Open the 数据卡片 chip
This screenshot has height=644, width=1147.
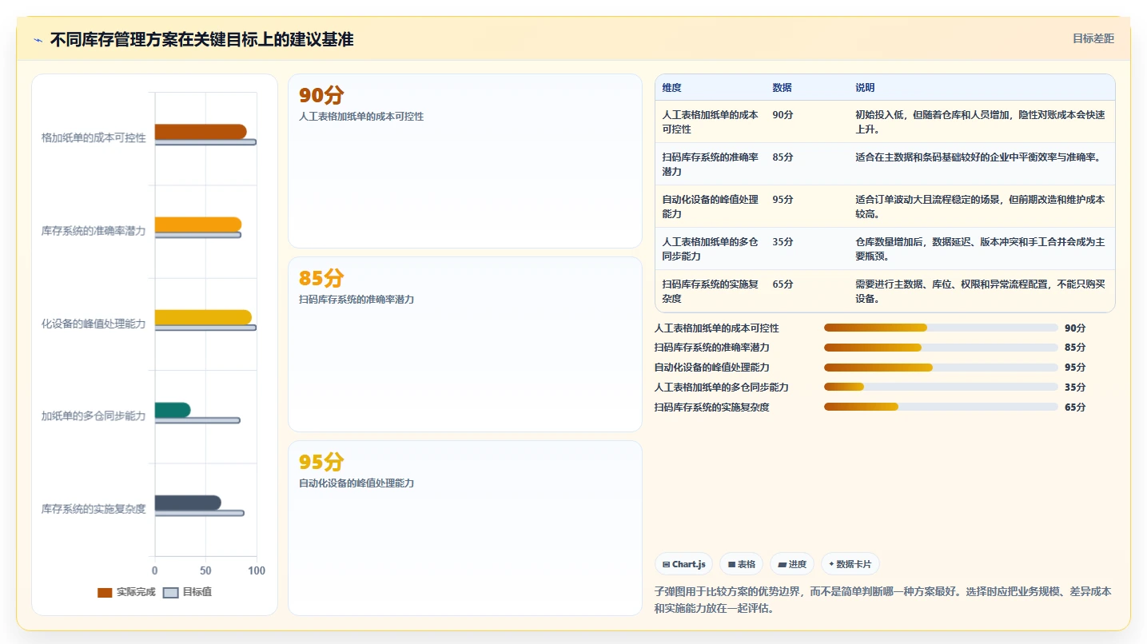tap(850, 564)
